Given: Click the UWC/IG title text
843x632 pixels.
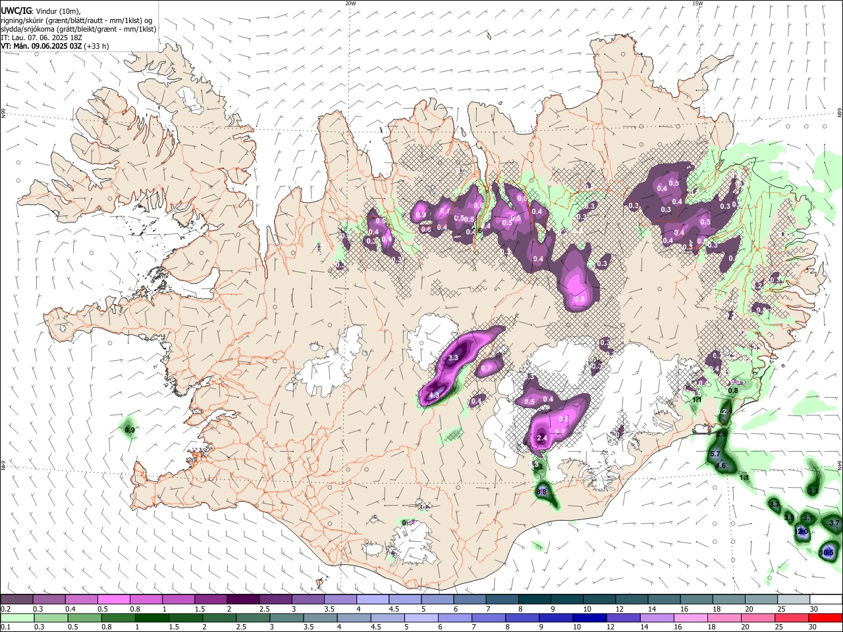Looking at the screenshot, I should coord(15,11).
